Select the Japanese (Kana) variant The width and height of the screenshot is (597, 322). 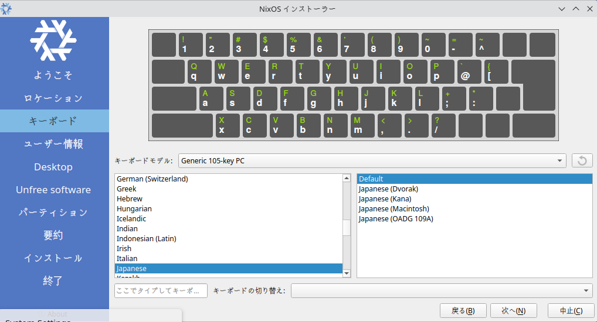[x=474, y=198]
